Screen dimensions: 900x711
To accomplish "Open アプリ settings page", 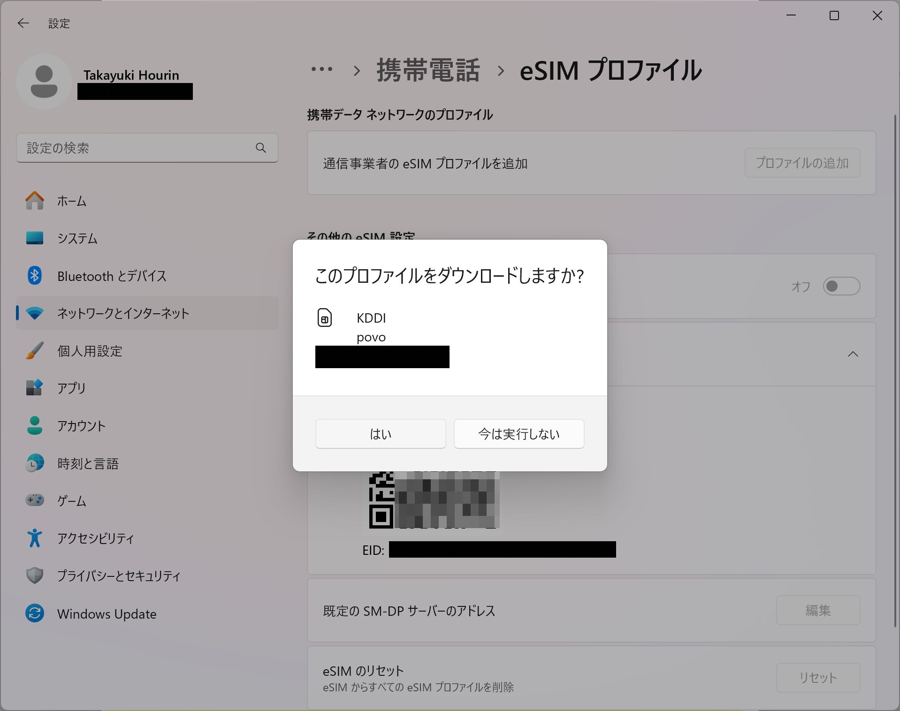I will tap(147, 388).
